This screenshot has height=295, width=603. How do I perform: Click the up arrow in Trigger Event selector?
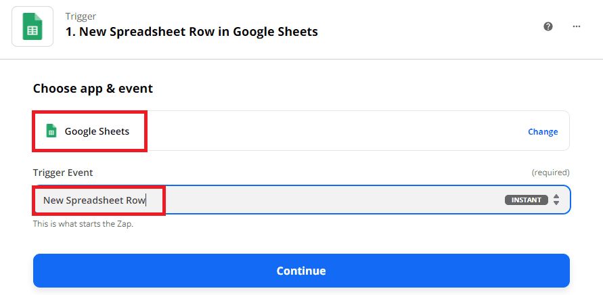[556, 197]
